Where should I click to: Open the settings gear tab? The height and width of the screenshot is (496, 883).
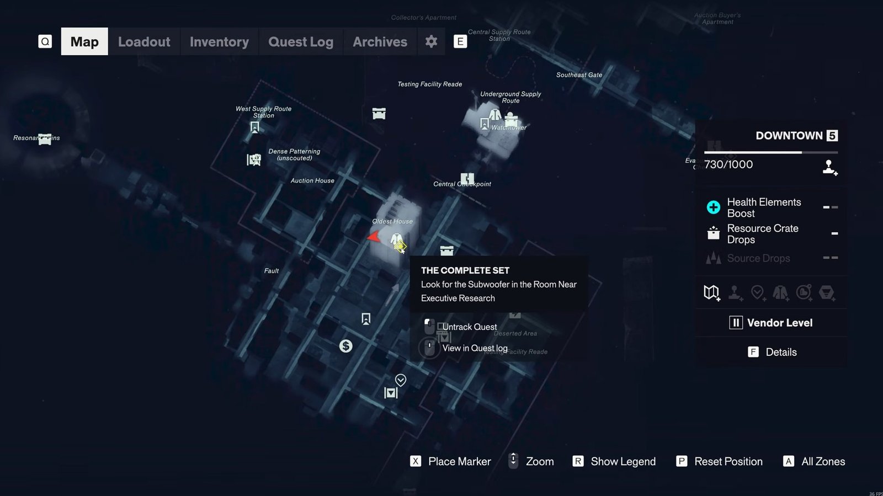tap(432, 41)
